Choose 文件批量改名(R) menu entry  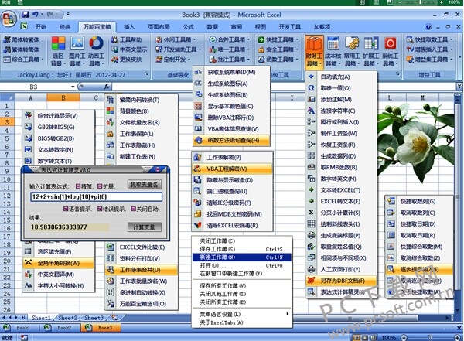click(142, 122)
